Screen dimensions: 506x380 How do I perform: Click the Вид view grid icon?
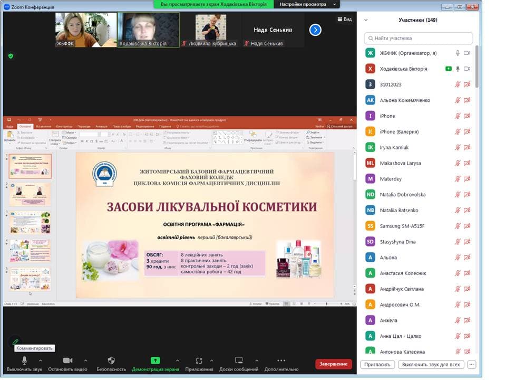[x=339, y=19]
